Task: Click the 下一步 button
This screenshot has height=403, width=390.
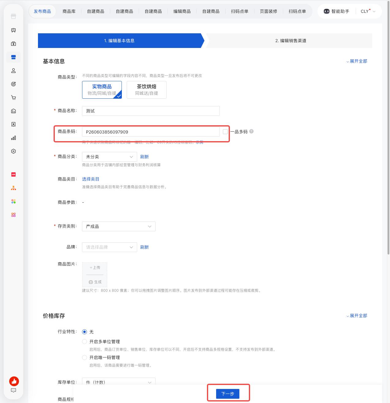Action: [228, 394]
